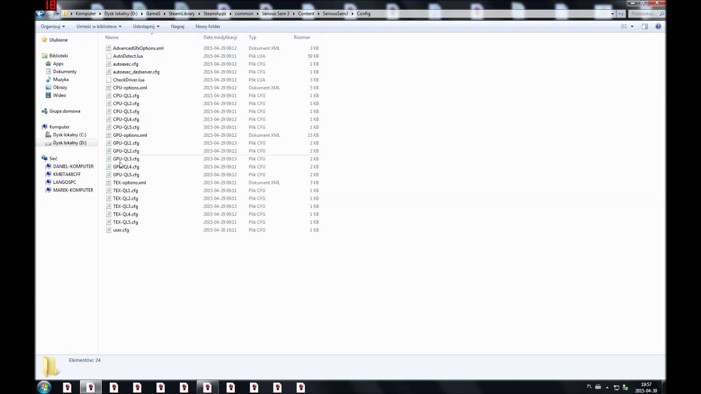Select the file autoexec.cfg
Screen dimensions: 701x394
click(125, 64)
